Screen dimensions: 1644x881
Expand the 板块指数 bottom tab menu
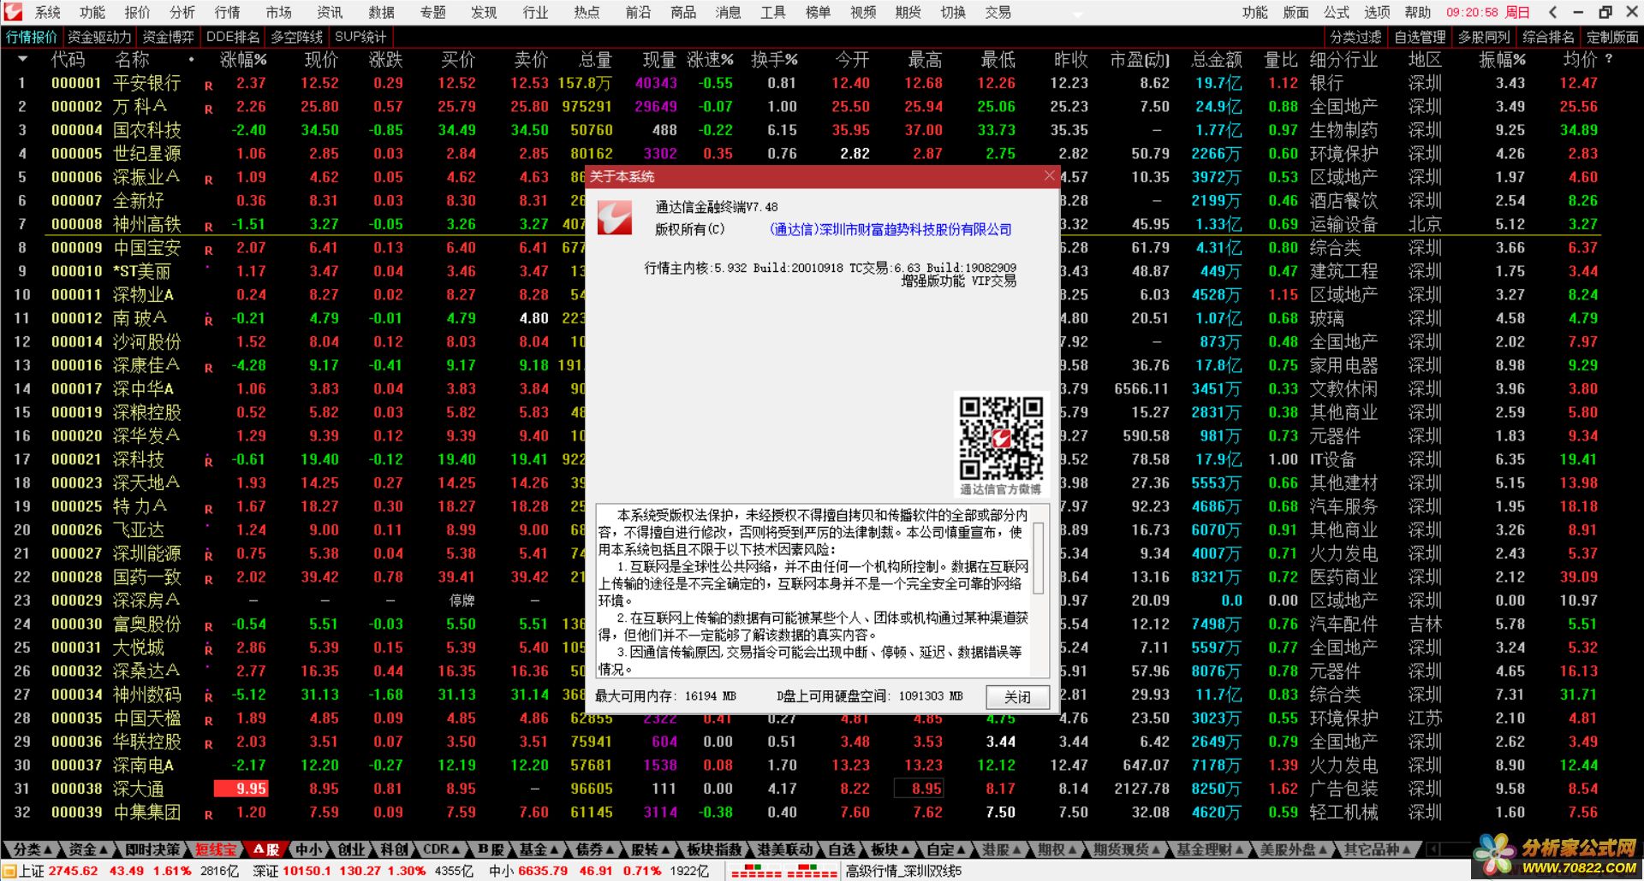click(714, 849)
